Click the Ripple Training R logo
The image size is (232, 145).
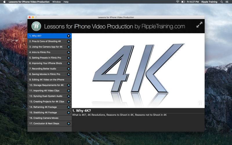(x=36, y=26)
